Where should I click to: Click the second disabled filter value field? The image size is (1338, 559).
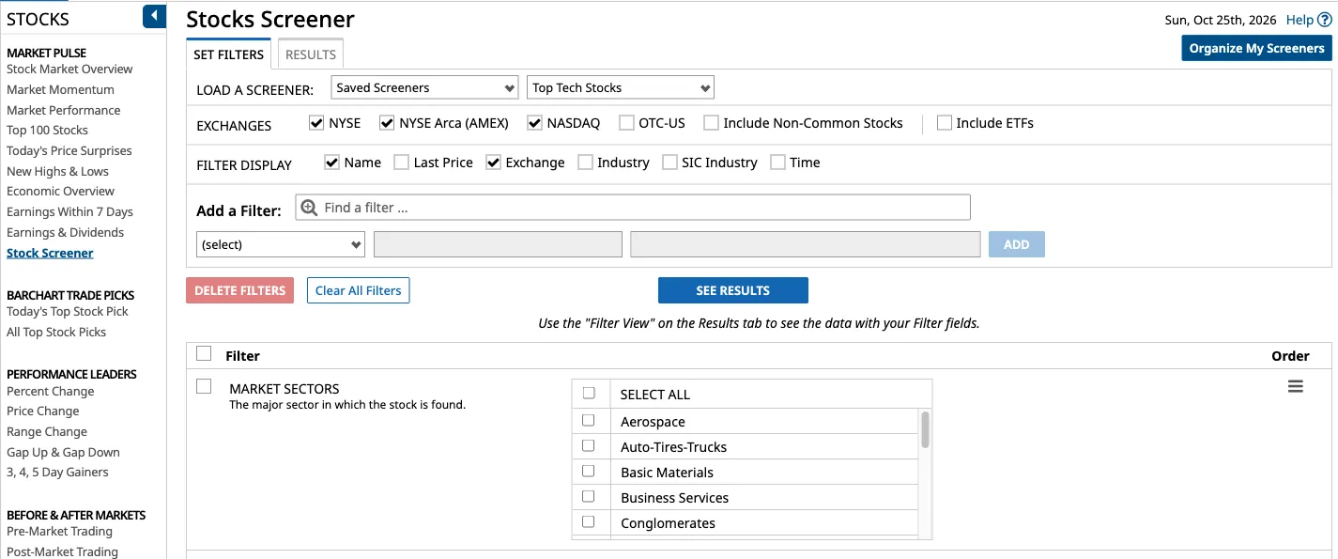[806, 244]
